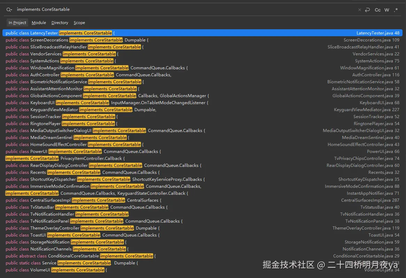Screen dimensions: 406x278
Task: Select the ConditionalCoreStartable result row
Action: tap(203, 256)
